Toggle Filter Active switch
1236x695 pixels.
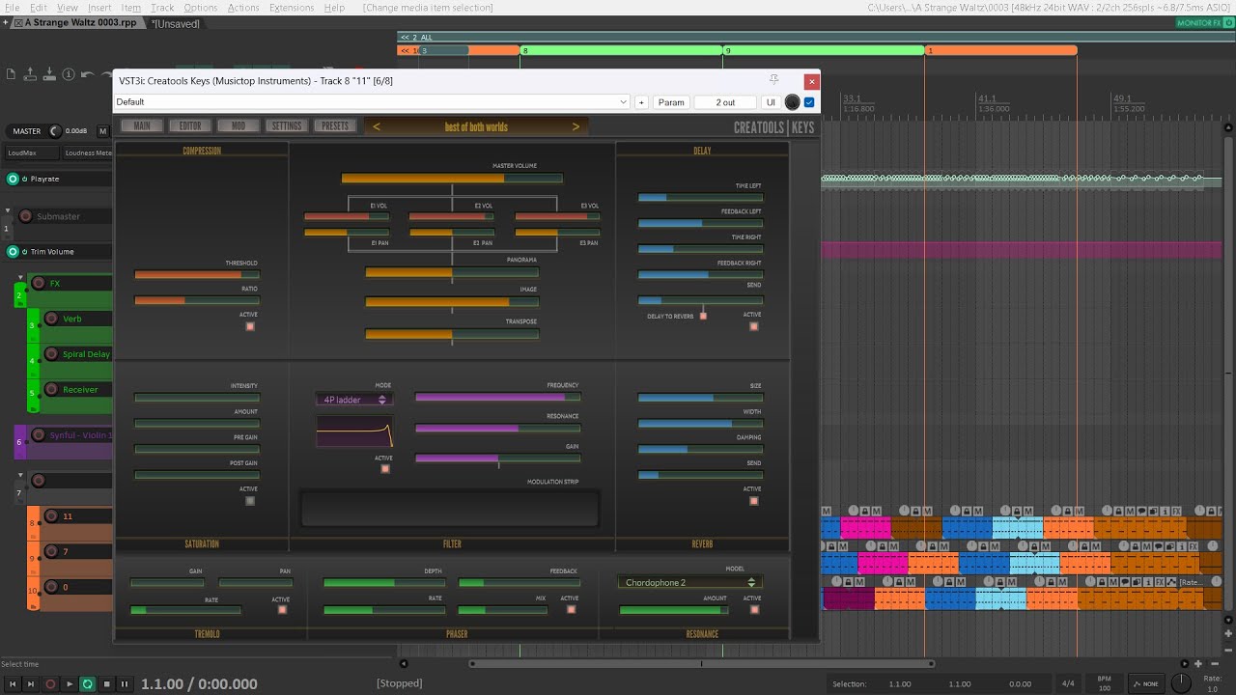tap(385, 469)
